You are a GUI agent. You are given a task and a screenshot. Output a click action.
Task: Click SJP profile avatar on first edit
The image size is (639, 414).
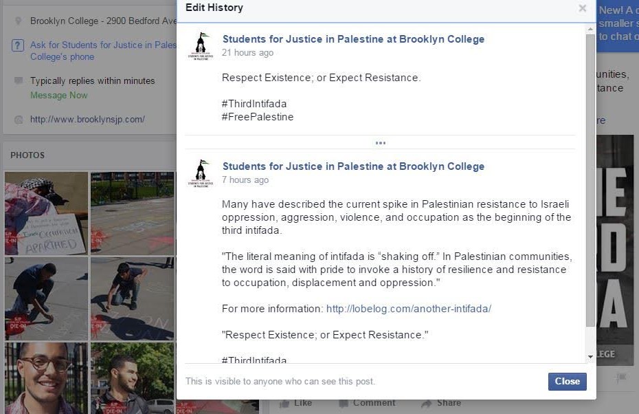tap(201, 46)
